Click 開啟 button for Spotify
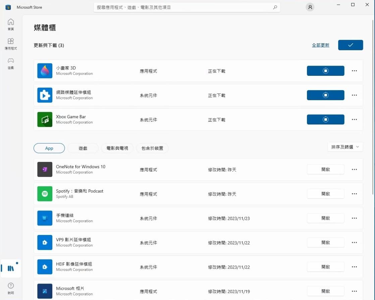The image size is (375, 300). [x=325, y=194]
